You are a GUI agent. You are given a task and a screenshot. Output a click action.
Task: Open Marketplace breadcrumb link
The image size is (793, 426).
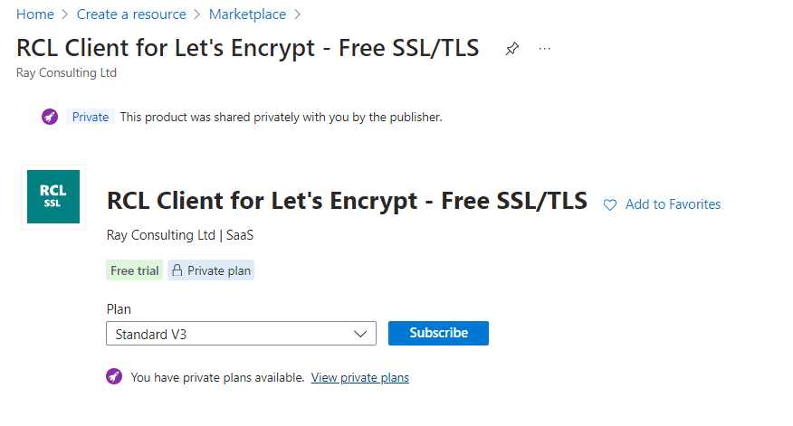[247, 14]
